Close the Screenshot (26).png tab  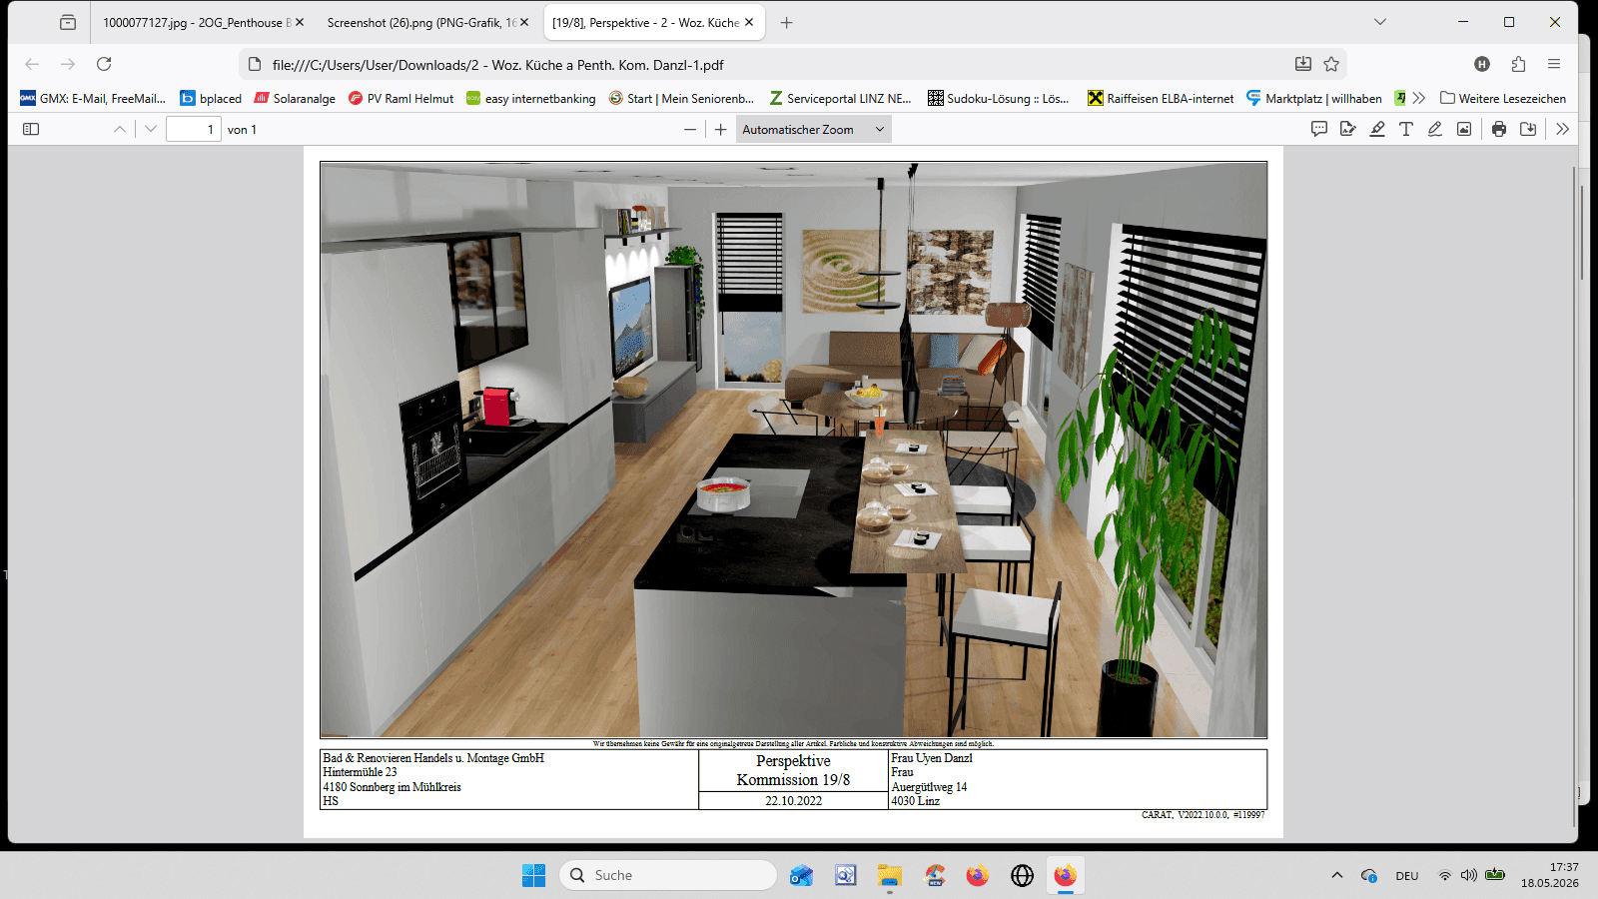(x=524, y=22)
